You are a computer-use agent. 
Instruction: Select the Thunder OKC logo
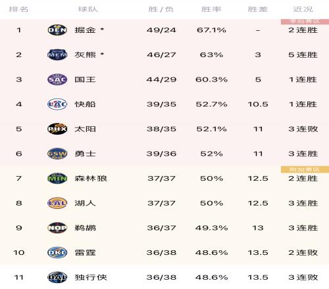click(x=57, y=253)
